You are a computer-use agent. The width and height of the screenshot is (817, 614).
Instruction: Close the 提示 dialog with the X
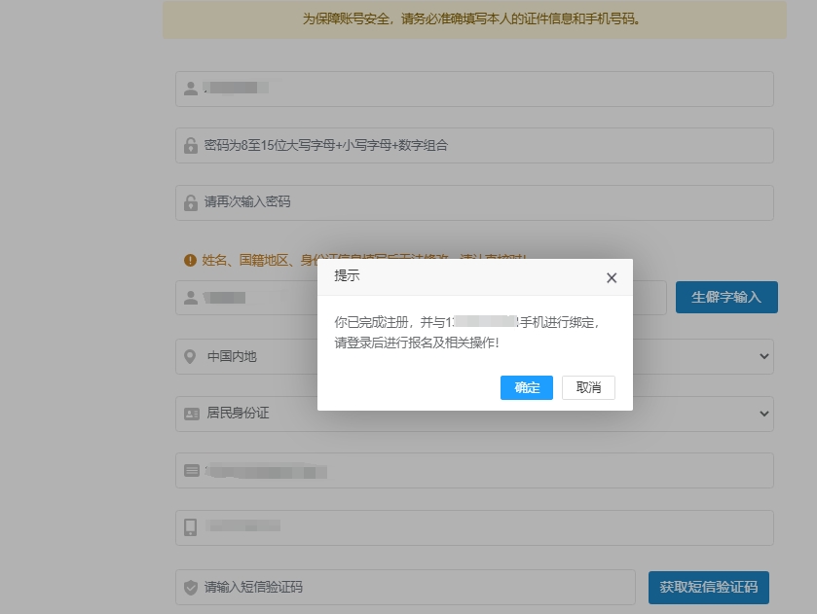[x=612, y=277]
